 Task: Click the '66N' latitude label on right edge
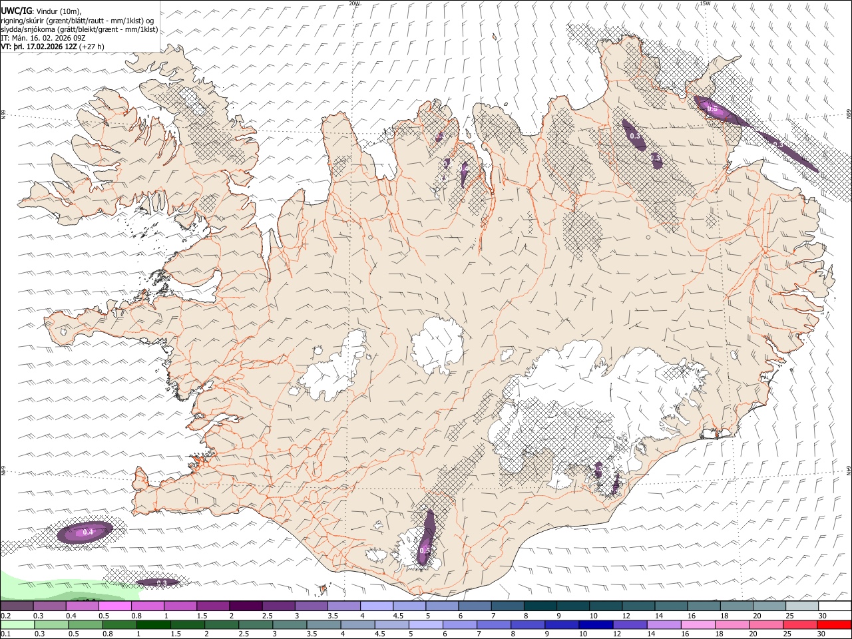pyautogui.click(x=849, y=114)
